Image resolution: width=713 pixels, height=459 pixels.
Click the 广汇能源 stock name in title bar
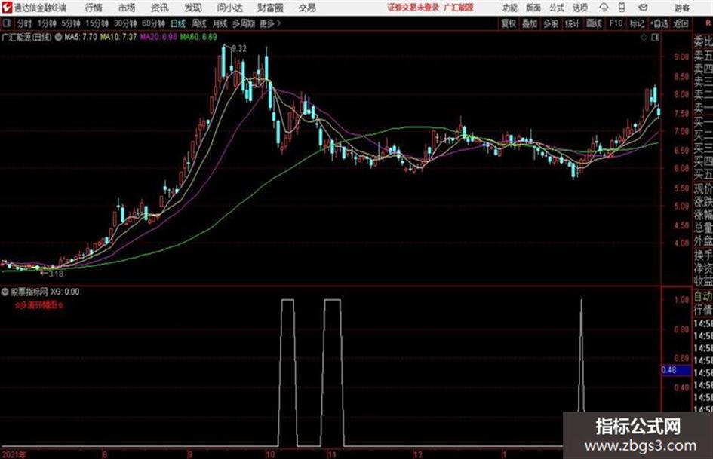point(459,8)
